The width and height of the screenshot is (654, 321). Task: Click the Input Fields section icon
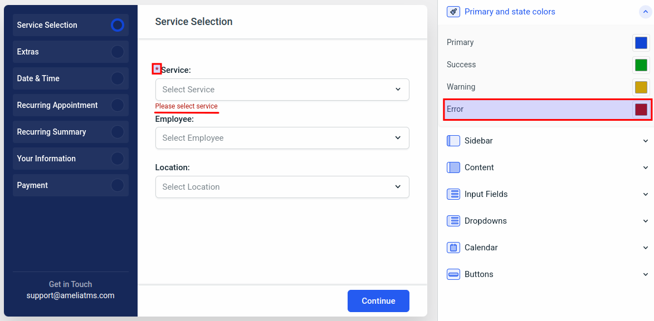453,194
